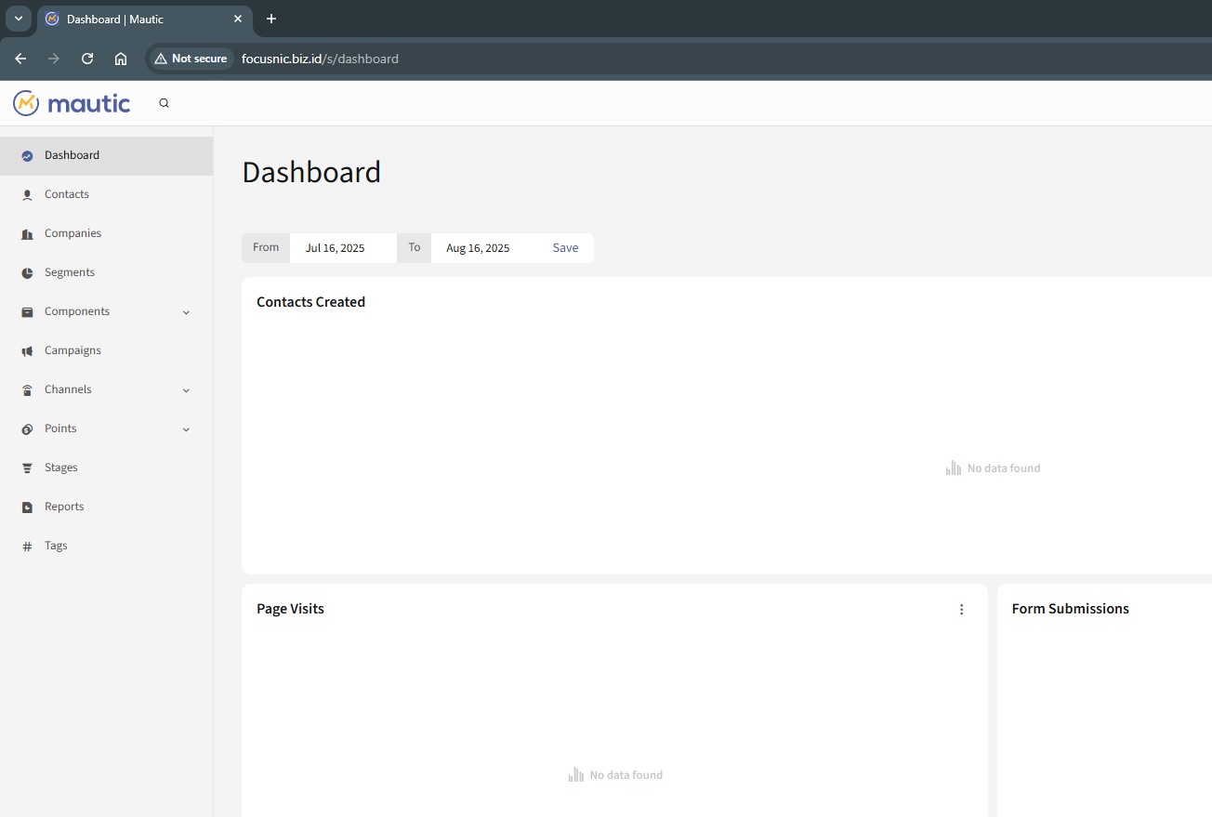Click the Stages funnel icon
The height and width of the screenshot is (817, 1212).
pyautogui.click(x=27, y=468)
